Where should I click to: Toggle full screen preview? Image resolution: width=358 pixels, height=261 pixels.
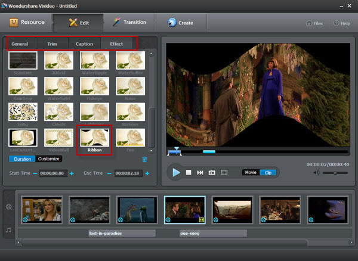(224, 173)
